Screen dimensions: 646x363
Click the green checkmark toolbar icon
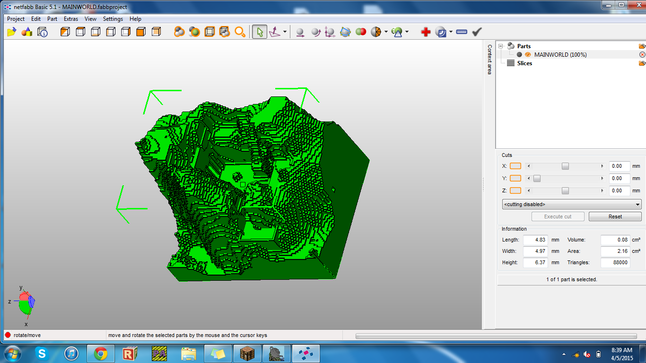pyautogui.click(x=476, y=31)
